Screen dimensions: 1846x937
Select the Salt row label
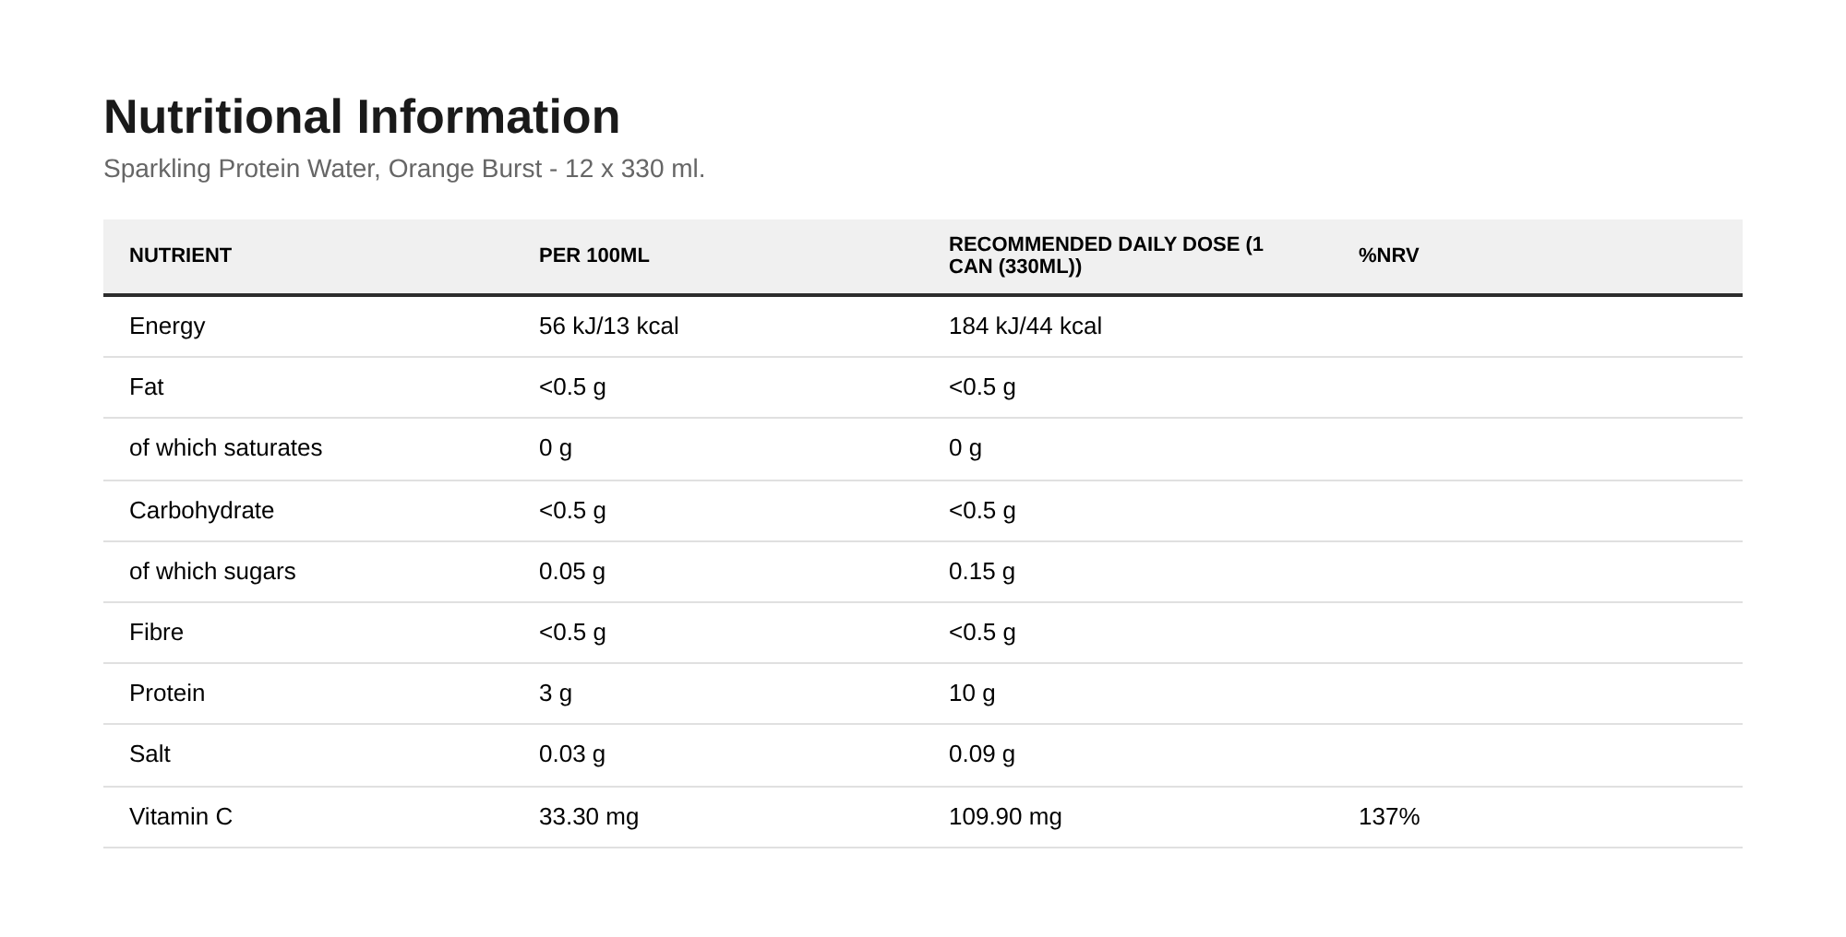pos(150,754)
